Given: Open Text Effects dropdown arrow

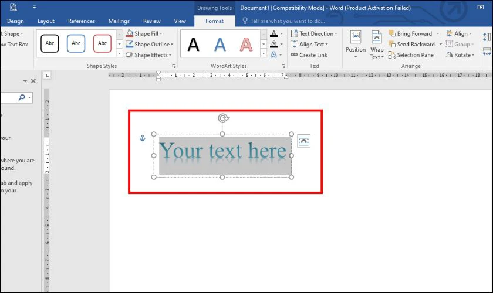Looking at the screenshot, I should pos(281,55).
